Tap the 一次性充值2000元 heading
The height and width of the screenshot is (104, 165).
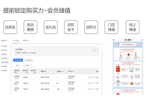(x=128, y=50)
